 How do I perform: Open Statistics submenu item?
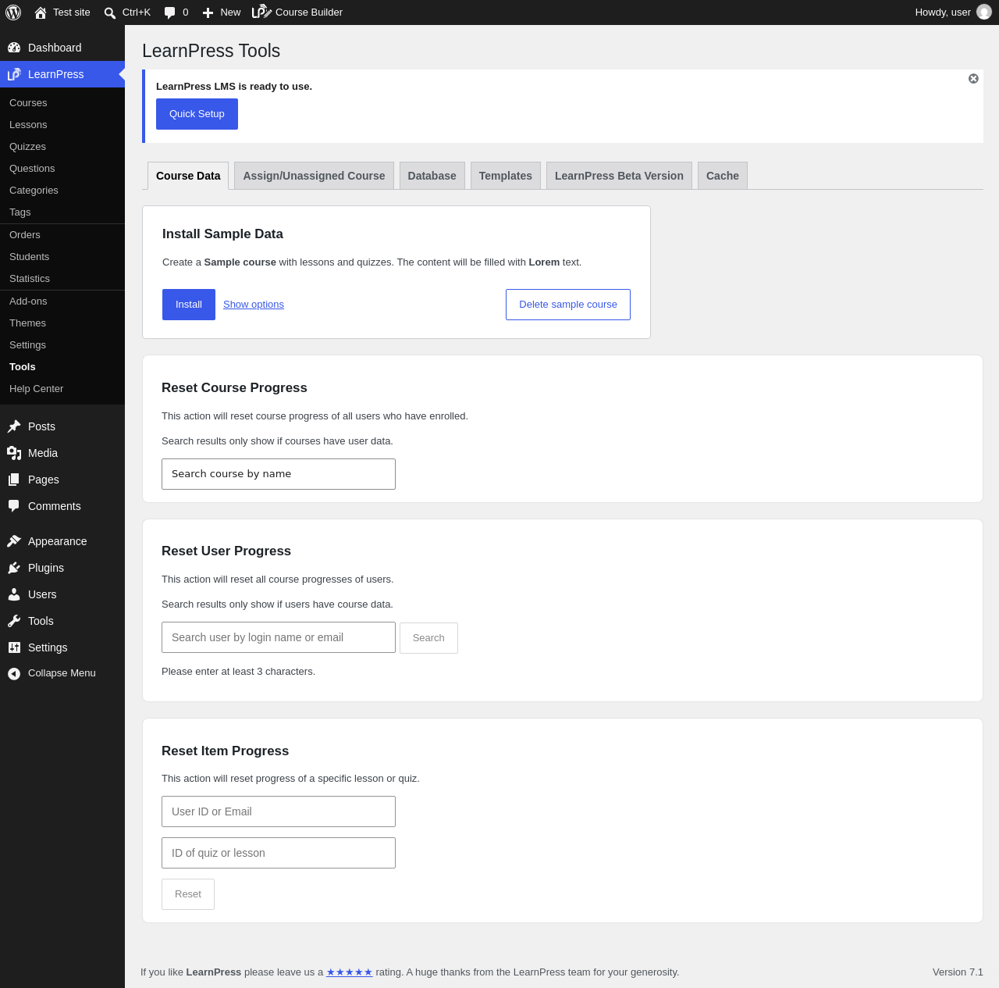click(62, 279)
